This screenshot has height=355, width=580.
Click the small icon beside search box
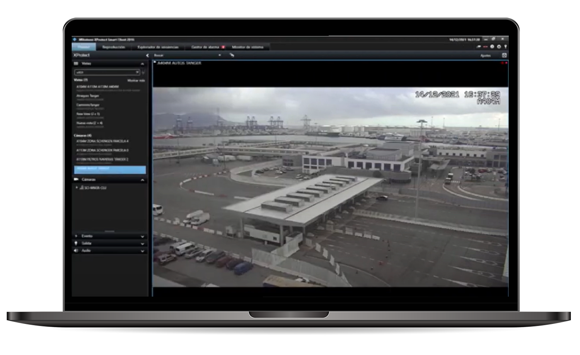143,72
